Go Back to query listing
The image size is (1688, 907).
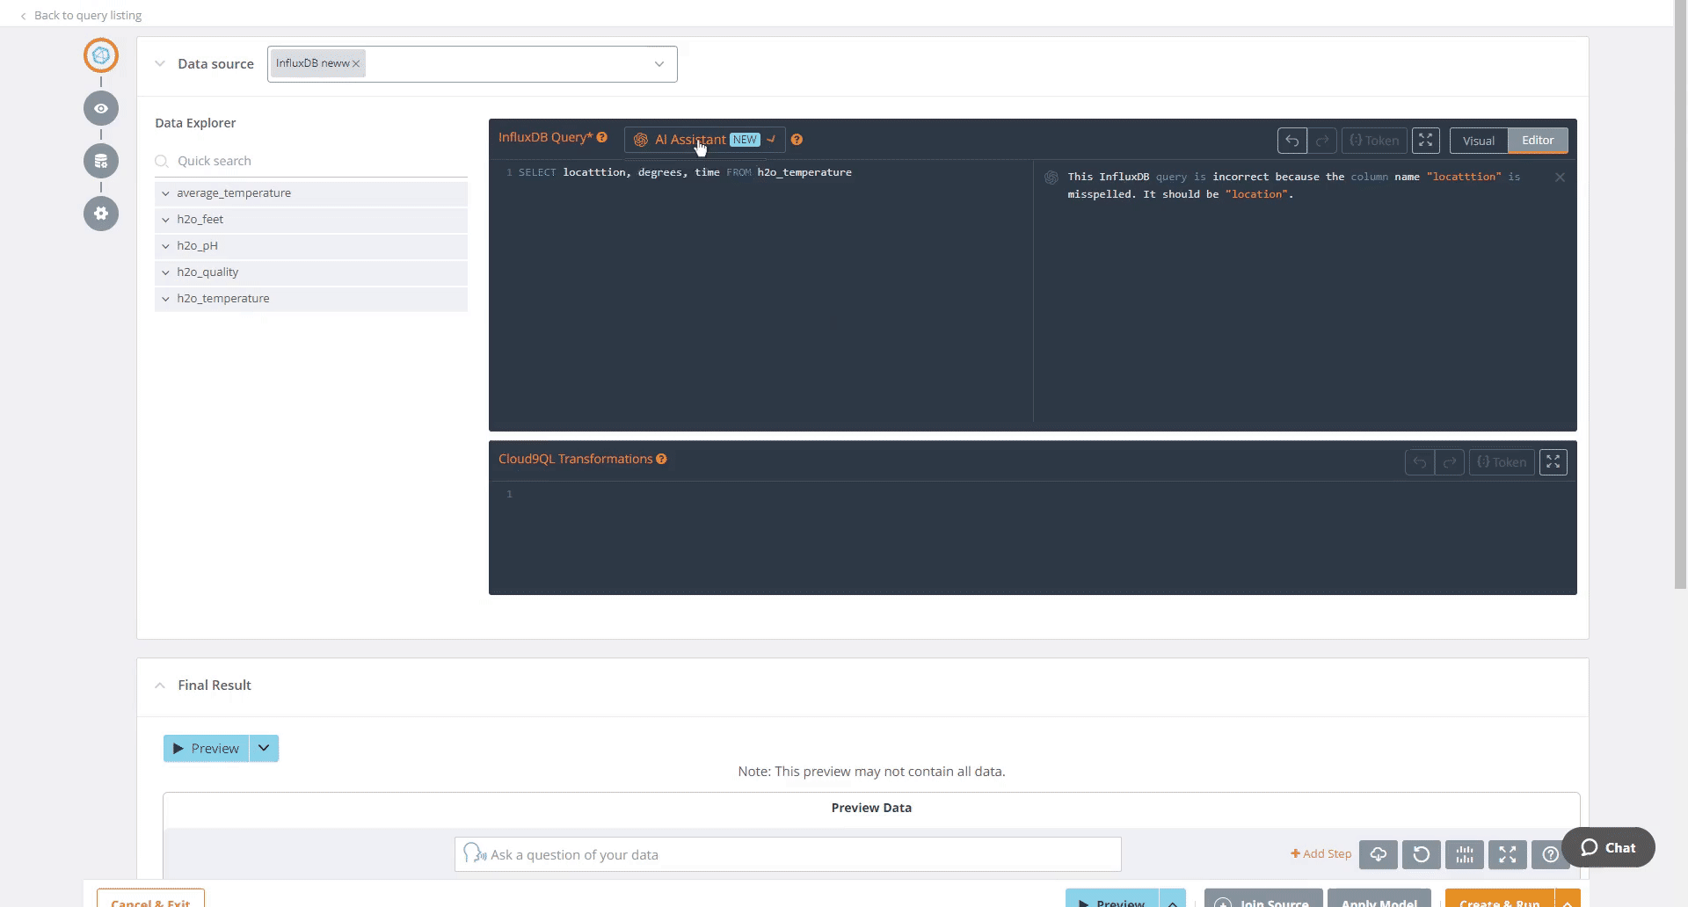pos(87,15)
